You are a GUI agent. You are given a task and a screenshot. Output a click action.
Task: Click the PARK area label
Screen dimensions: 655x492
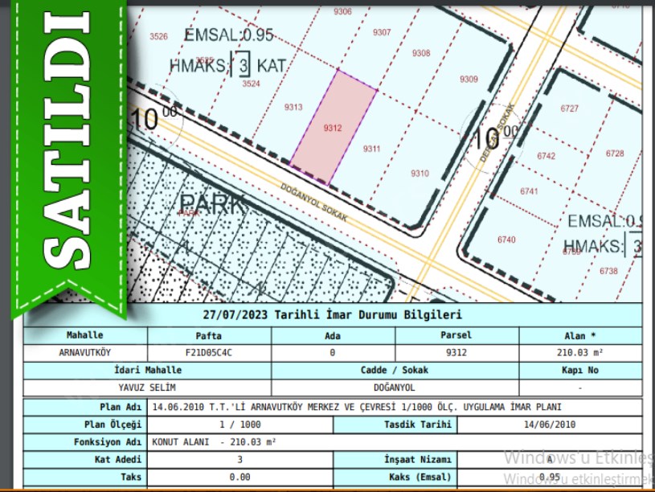pos(212,203)
